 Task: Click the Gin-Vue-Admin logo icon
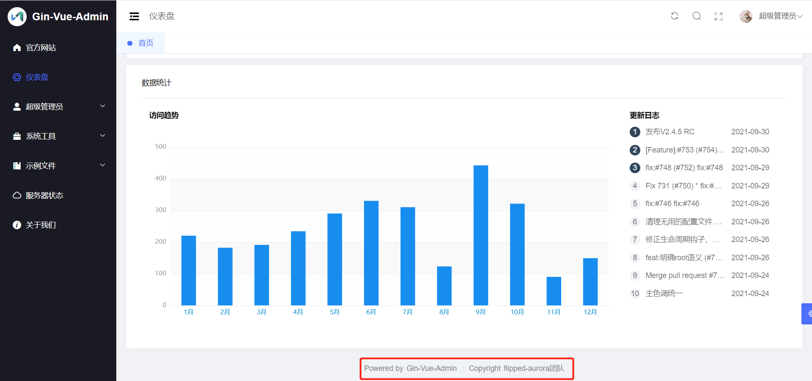click(x=17, y=16)
